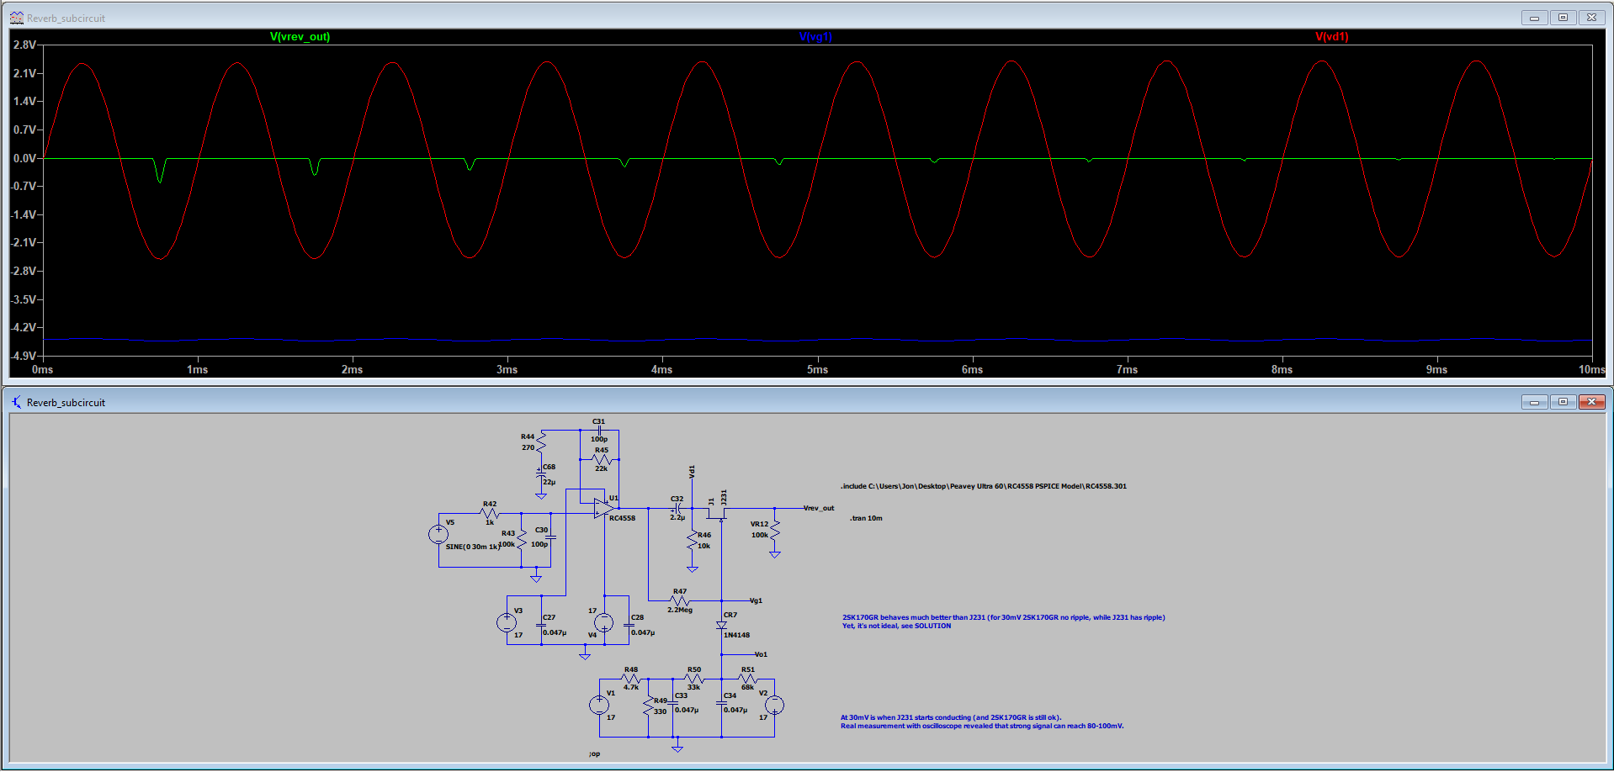Screen dimensions: 1614x772
Task: Click the ground symbol below VR12
Action: point(775,554)
